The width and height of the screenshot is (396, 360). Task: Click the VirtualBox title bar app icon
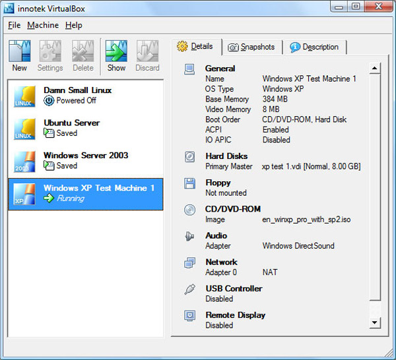[9, 9]
